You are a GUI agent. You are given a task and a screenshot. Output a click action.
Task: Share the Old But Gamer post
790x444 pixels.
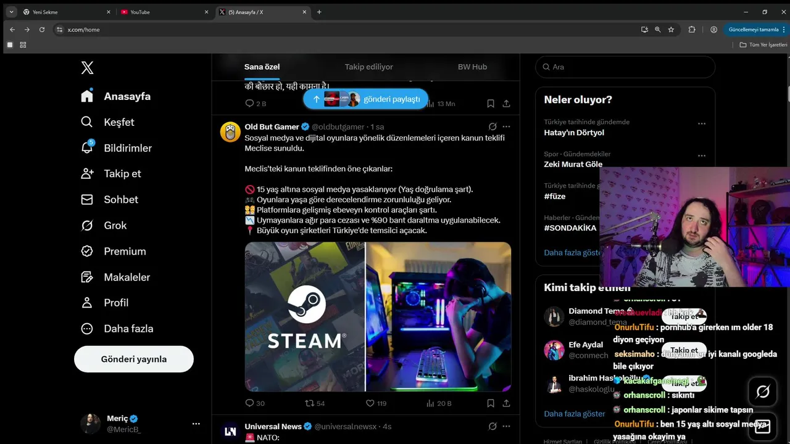tap(506, 403)
